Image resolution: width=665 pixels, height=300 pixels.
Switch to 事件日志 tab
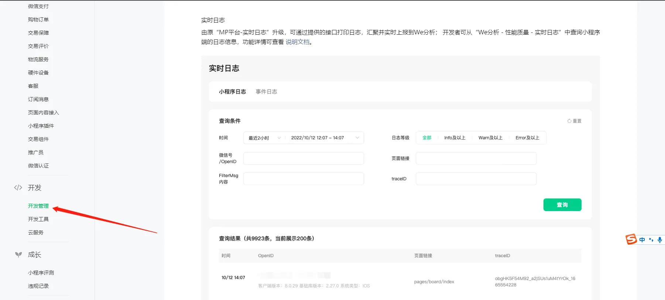(x=266, y=92)
